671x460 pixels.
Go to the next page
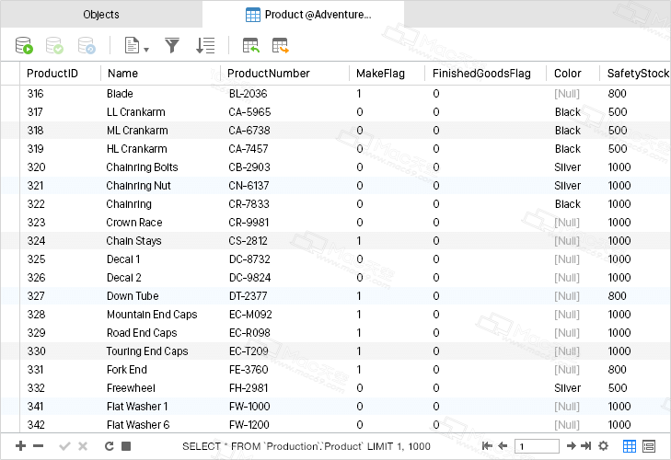(572, 446)
